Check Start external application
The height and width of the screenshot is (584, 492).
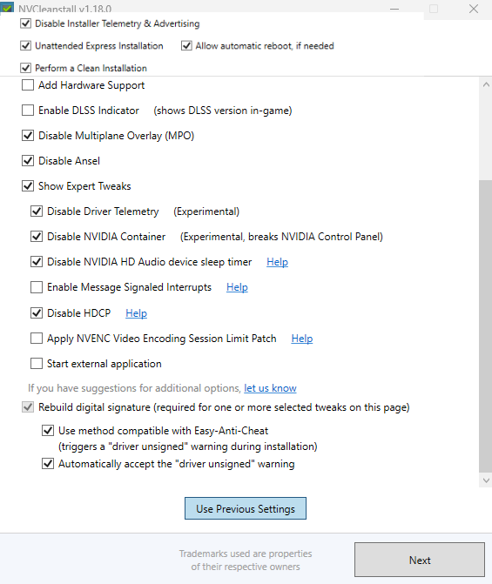click(x=37, y=364)
